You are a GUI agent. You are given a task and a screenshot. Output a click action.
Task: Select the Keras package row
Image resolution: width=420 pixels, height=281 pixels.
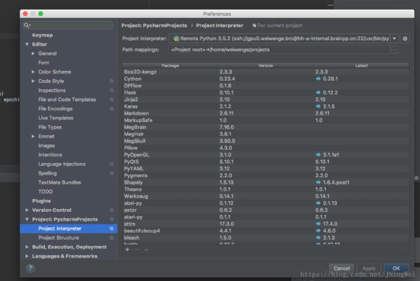click(266, 106)
